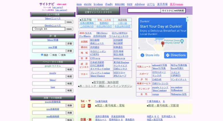Focus the Google news search field
This screenshot has height=121, width=223.
pyautogui.click(x=49, y=29)
